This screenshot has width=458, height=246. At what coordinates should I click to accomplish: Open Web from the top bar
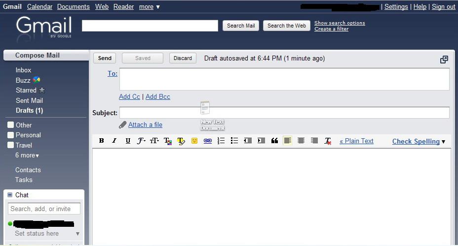click(102, 7)
